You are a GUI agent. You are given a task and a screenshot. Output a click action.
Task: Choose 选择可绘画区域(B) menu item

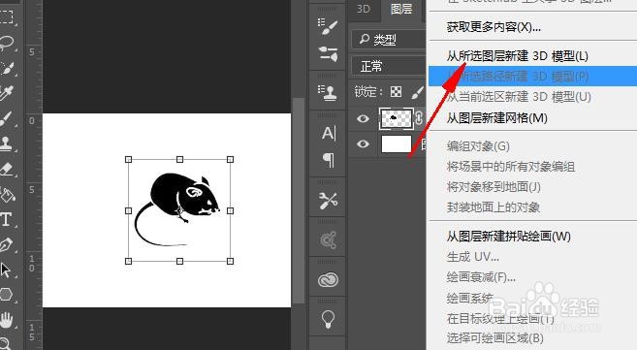(x=494, y=337)
